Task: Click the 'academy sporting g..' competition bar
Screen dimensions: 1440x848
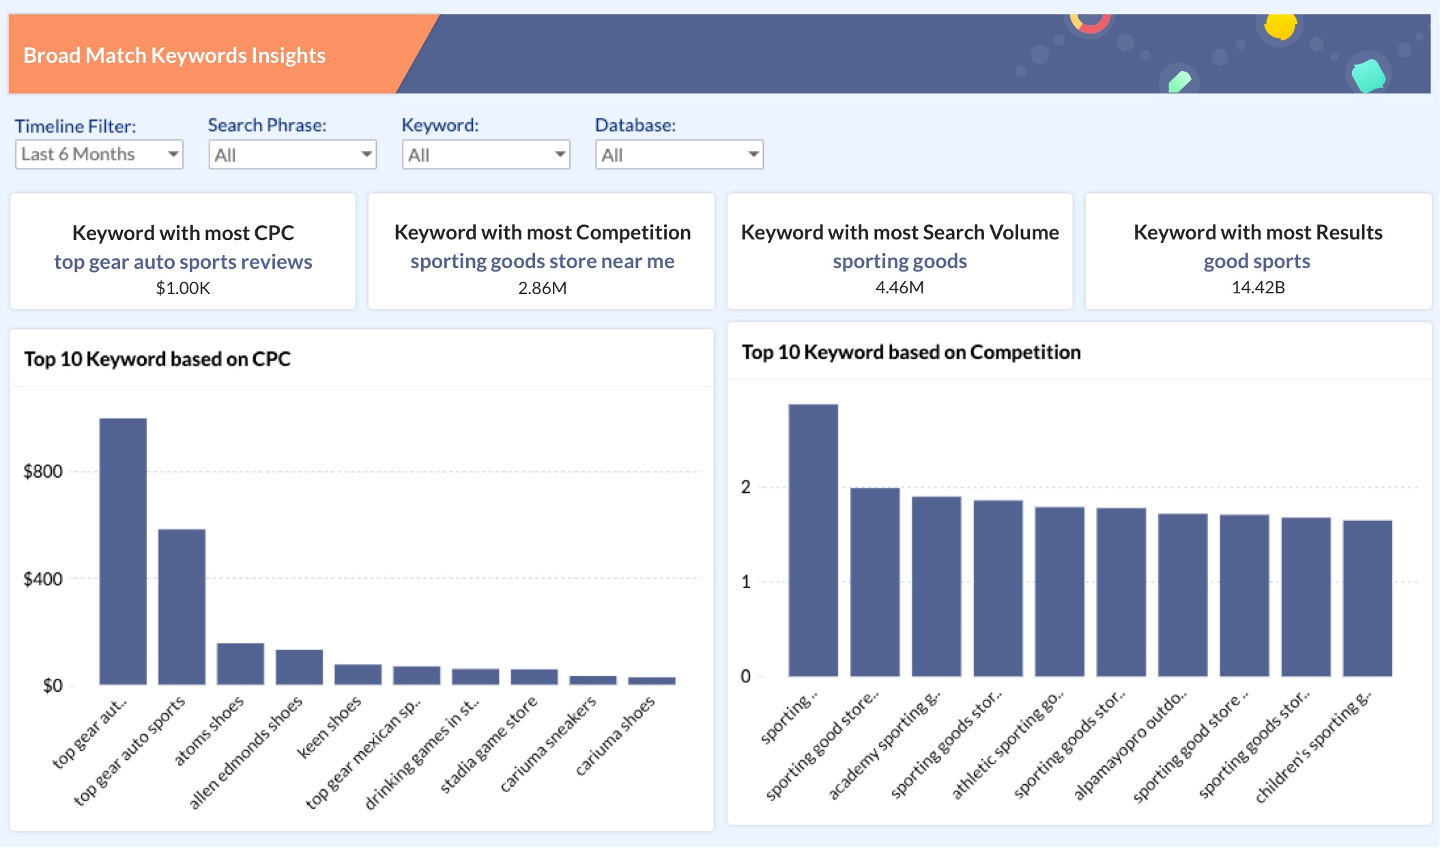Action: tap(936, 586)
